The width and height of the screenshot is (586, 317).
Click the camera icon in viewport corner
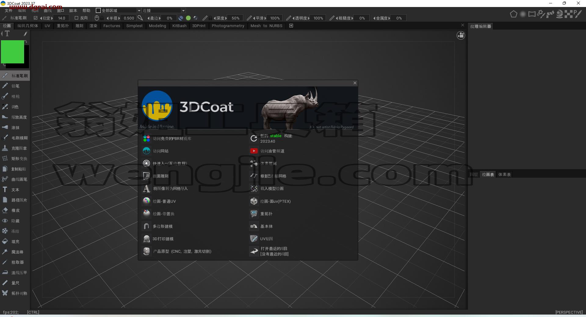(461, 35)
